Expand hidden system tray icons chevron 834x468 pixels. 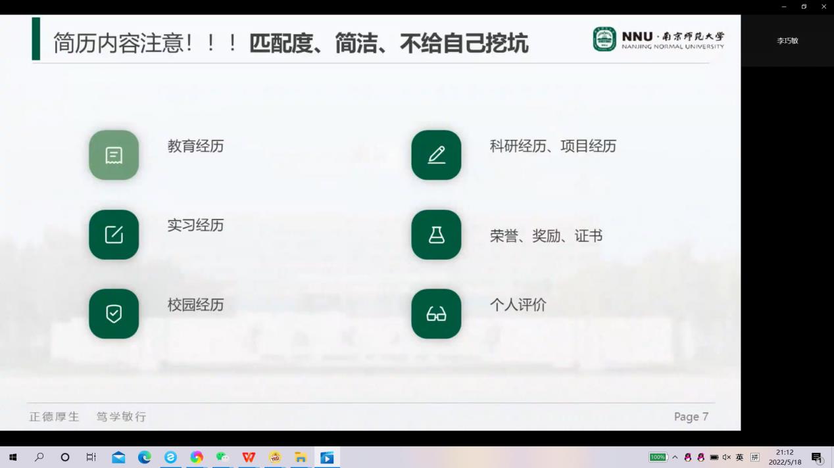click(675, 457)
